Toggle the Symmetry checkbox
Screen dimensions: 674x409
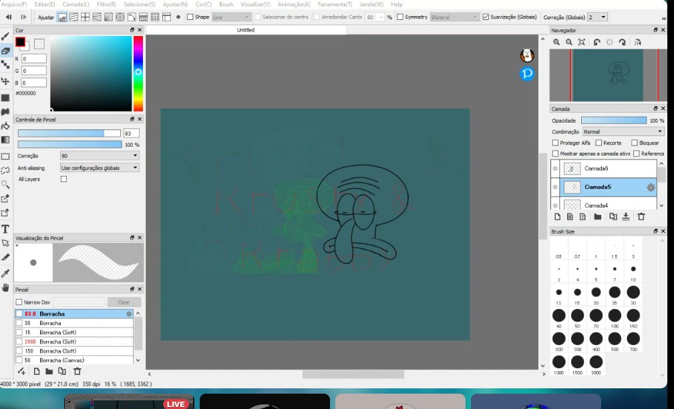(x=400, y=17)
